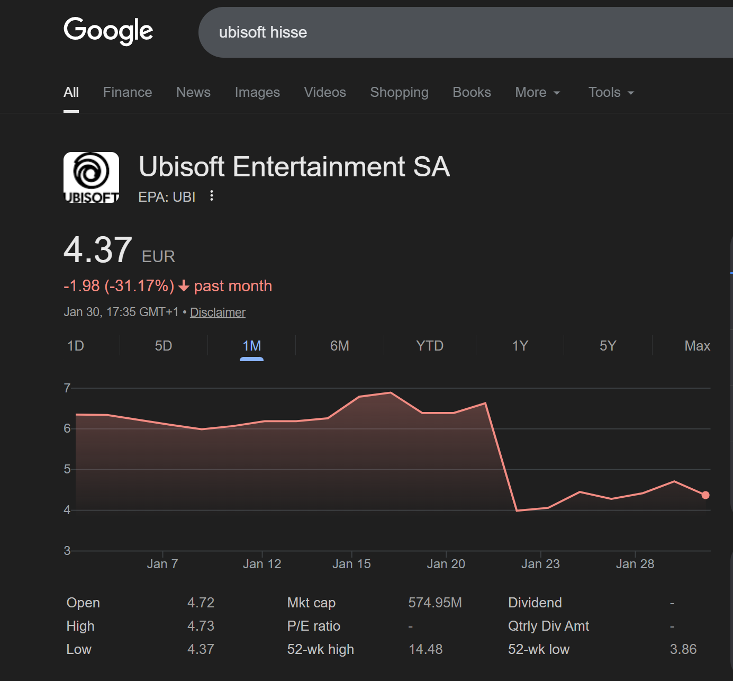Click the 52-wk low value 3.86

(683, 649)
